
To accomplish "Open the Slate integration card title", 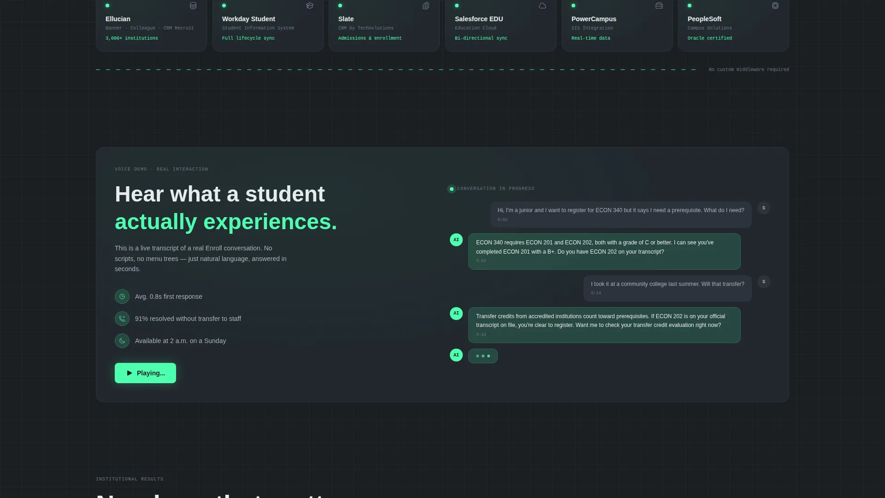I will click(x=346, y=19).
